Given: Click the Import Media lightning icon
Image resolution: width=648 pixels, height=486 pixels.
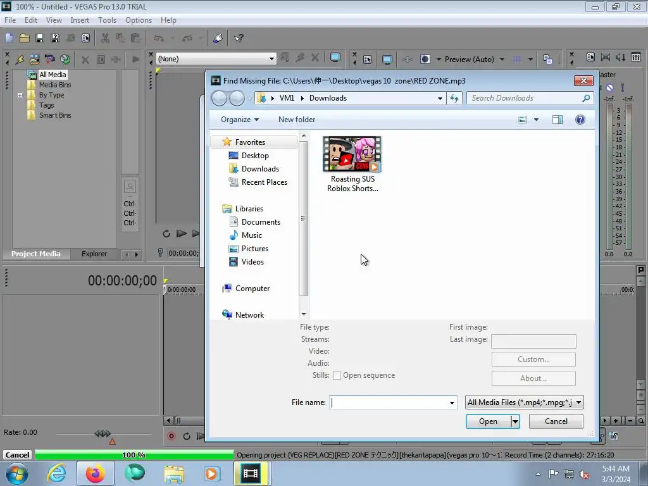Looking at the screenshot, I should tap(20, 59).
